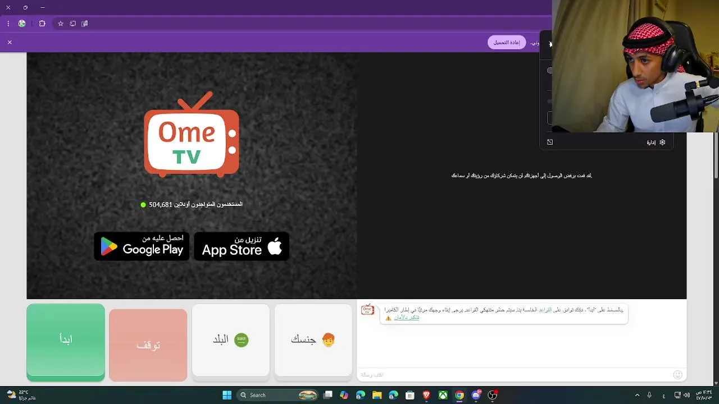Open the taskbar clock and date
The height and width of the screenshot is (404, 719).
[x=704, y=395]
